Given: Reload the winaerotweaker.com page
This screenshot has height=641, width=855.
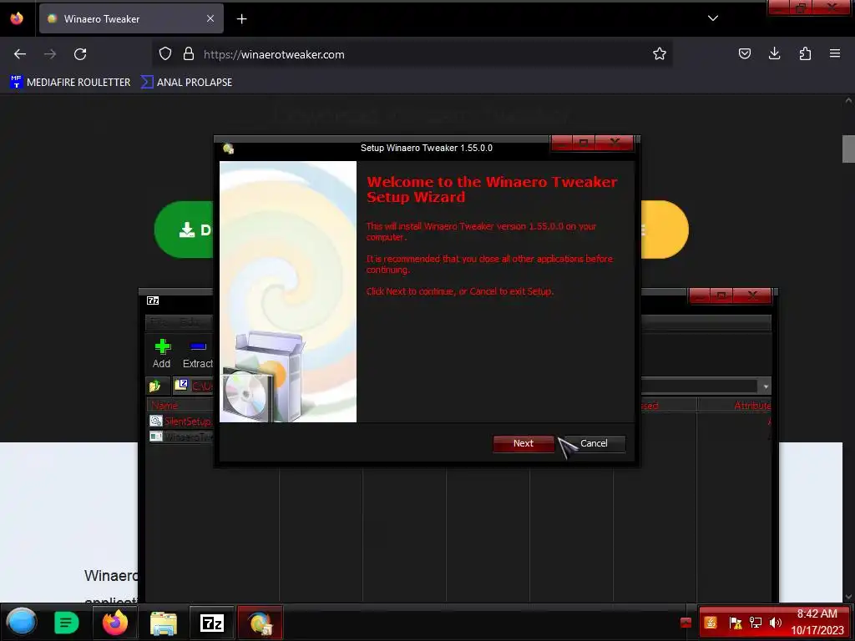Looking at the screenshot, I should click(80, 54).
